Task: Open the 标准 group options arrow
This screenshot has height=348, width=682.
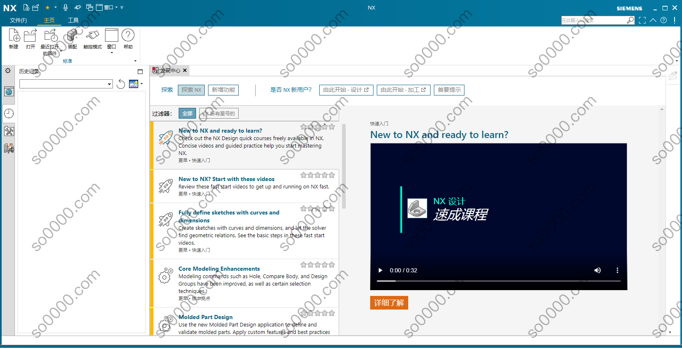Action: point(135,61)
